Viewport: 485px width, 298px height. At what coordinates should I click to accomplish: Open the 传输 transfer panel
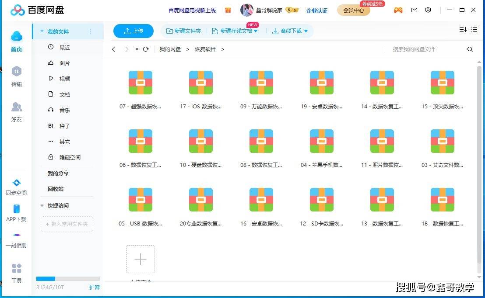tap(16, 76)
